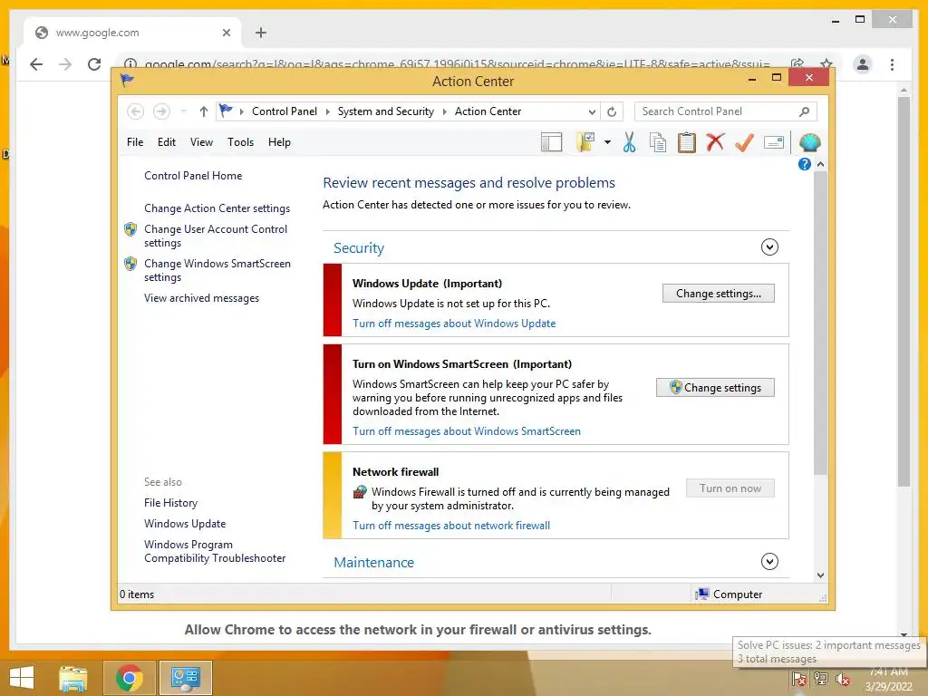Click the Windows Start button
This screenshot has height=696, width=928.
pos(22,678)
